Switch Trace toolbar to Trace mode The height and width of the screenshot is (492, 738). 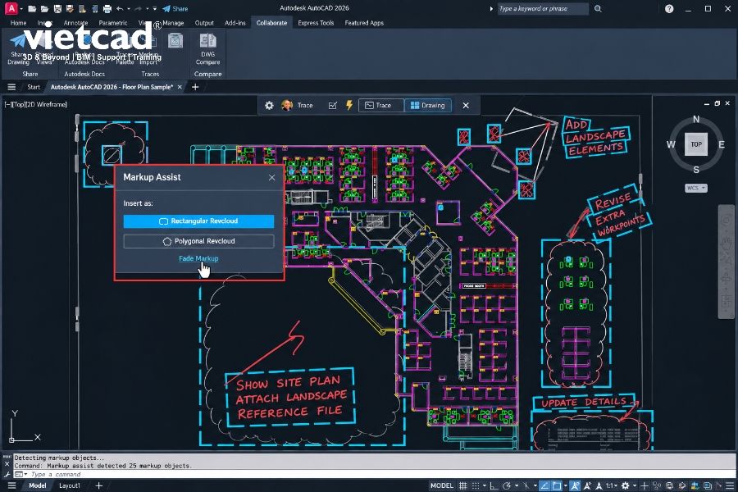381,106
